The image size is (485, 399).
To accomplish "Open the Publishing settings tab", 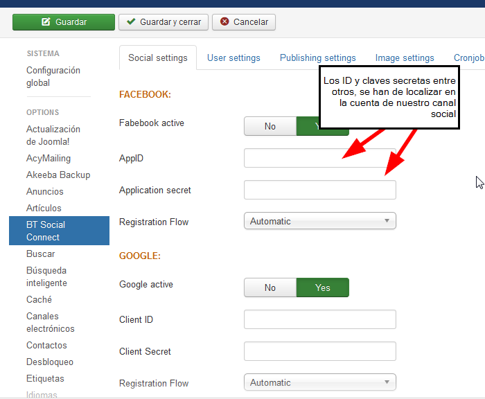I will pos(317,57).
